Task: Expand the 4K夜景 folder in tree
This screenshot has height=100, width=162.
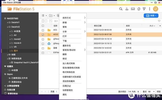Action: 10,31
